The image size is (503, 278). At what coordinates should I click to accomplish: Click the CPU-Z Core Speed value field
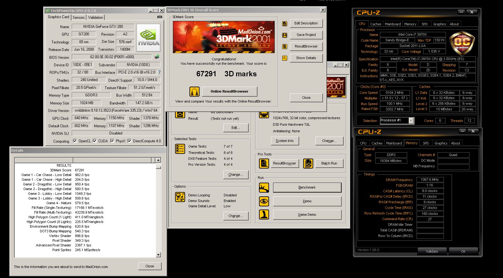click(x=394, y=93)
